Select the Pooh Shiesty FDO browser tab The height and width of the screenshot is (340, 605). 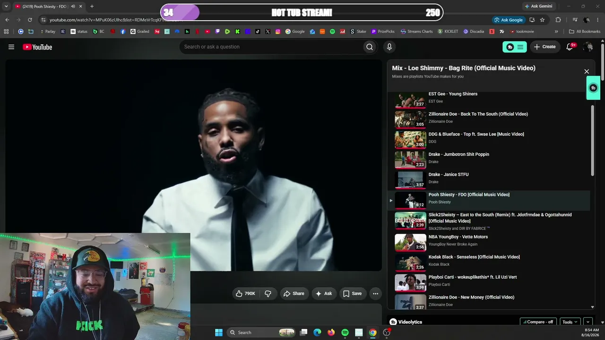pyautogui.click(x=48, y=7)
